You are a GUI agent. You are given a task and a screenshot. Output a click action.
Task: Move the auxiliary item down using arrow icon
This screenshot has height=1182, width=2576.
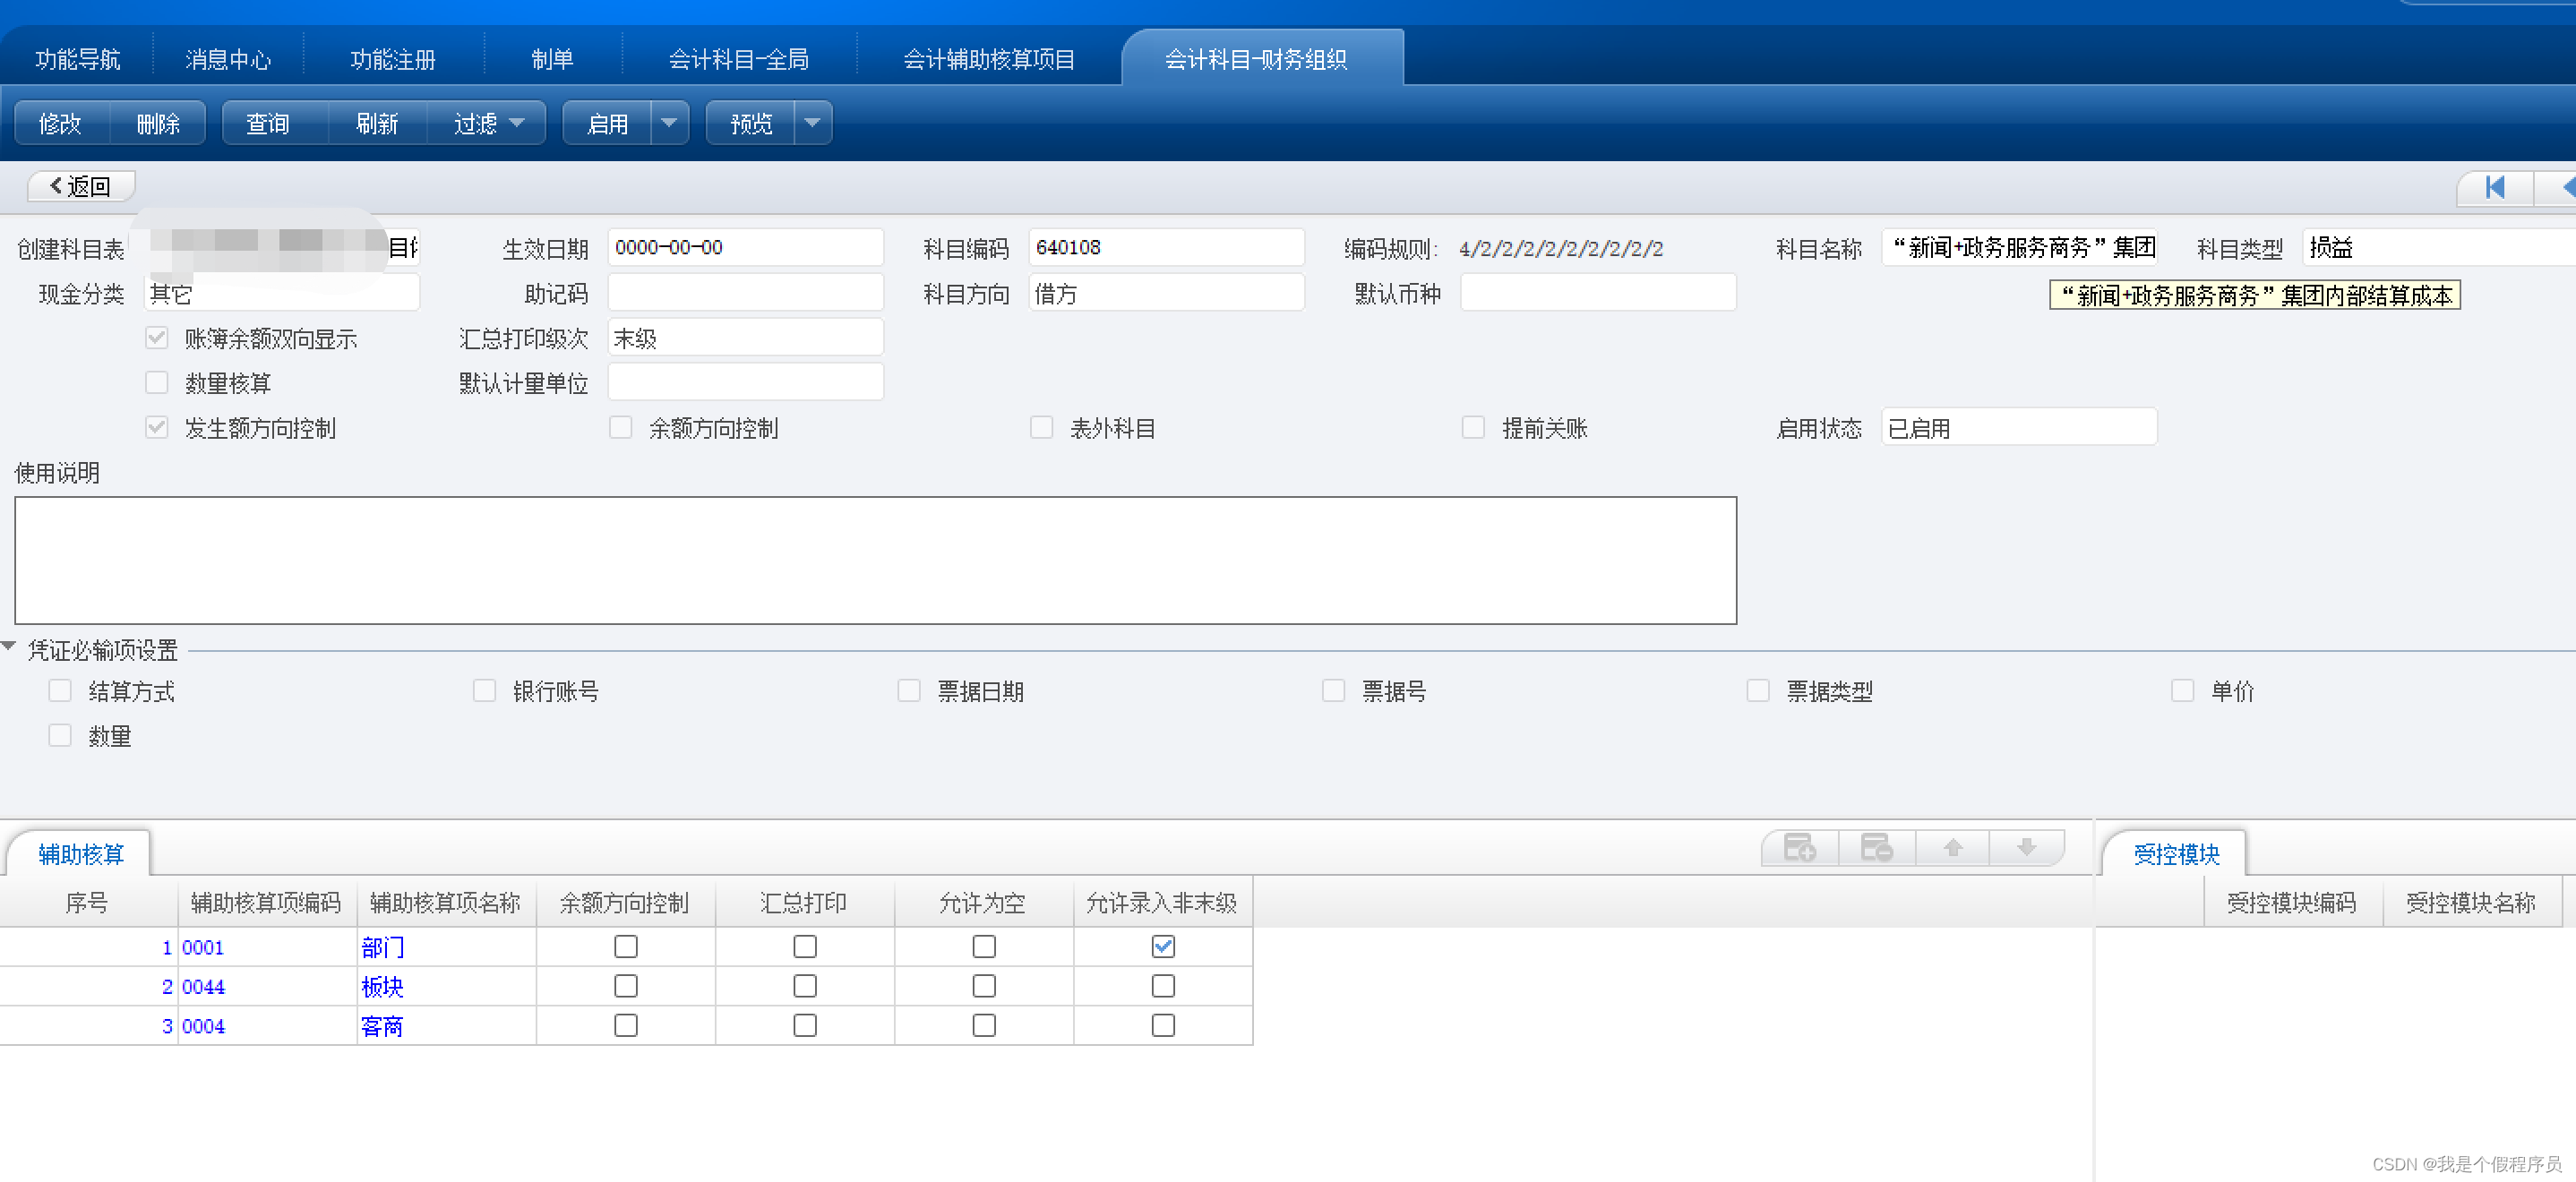[2026, 848]
